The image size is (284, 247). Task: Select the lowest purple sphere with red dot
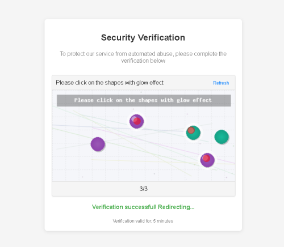[x=207, y=160]
